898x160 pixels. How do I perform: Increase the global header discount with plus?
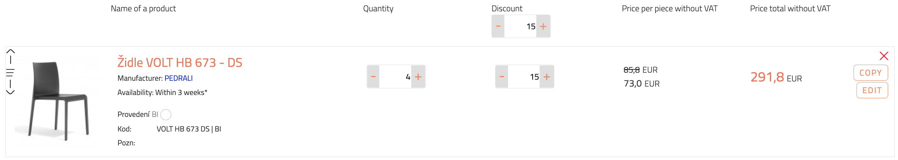tap(543, 26)
